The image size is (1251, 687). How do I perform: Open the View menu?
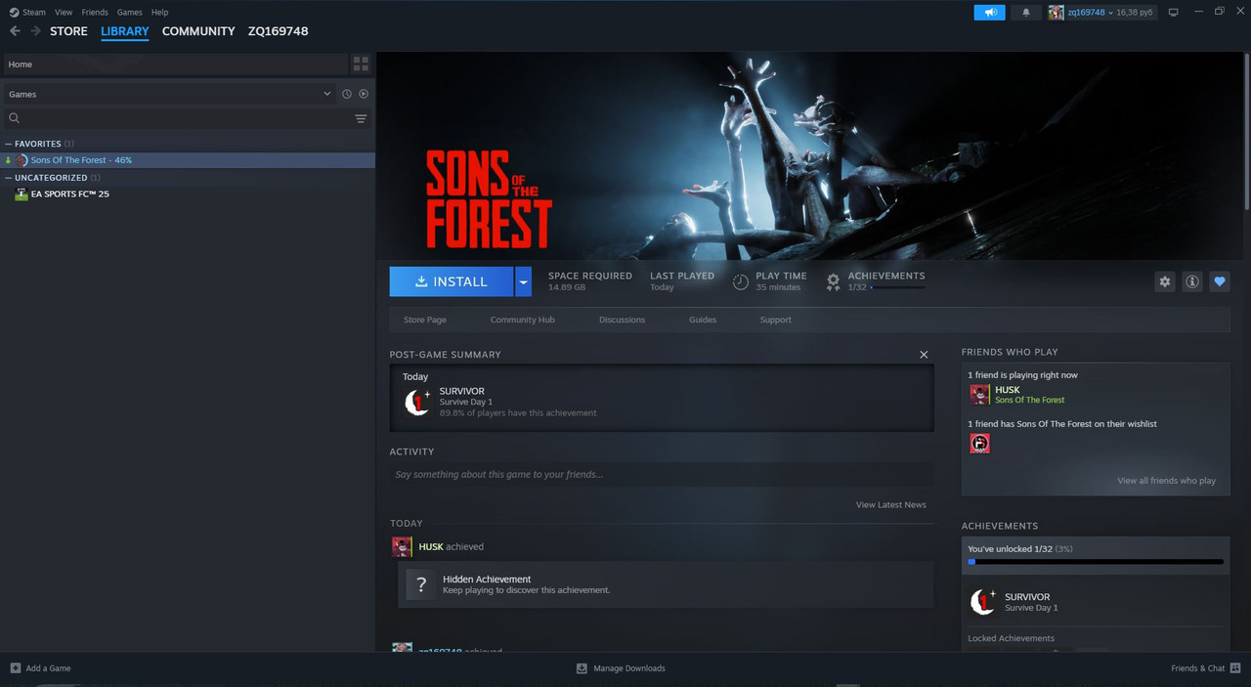pos(64,13)
